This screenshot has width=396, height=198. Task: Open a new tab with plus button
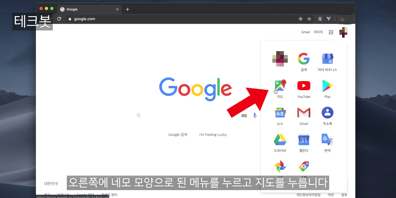click(x=127, y=9)
